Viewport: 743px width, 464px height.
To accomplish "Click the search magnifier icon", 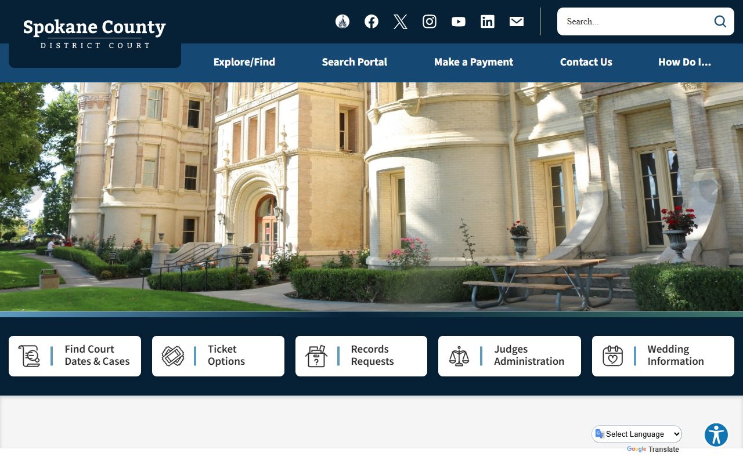I will coord(720,21).
